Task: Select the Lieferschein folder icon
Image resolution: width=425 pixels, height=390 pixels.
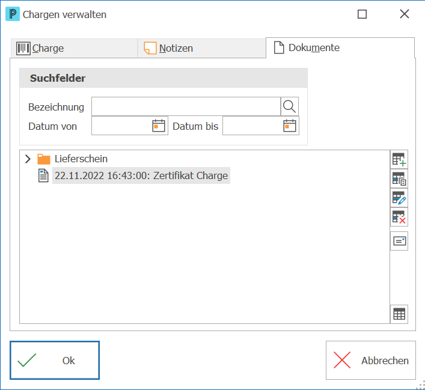Action: (x=44, y=159)
